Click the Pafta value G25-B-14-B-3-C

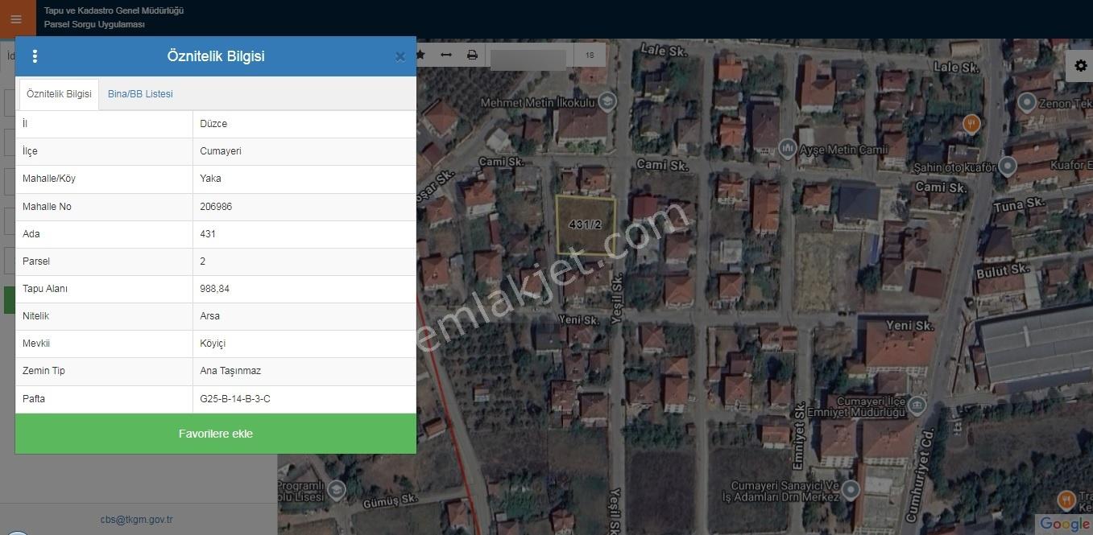[x=235, y=399]
